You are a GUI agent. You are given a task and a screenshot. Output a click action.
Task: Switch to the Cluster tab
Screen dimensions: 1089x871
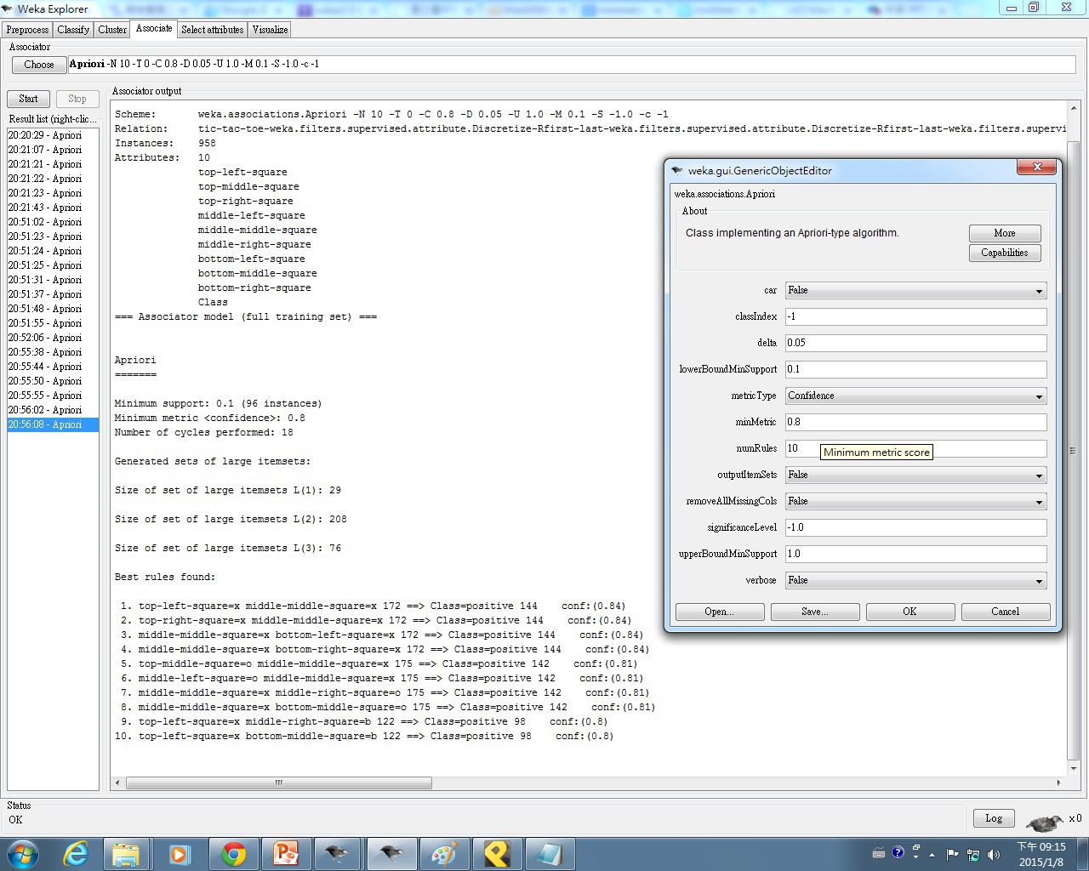[112, 30]
